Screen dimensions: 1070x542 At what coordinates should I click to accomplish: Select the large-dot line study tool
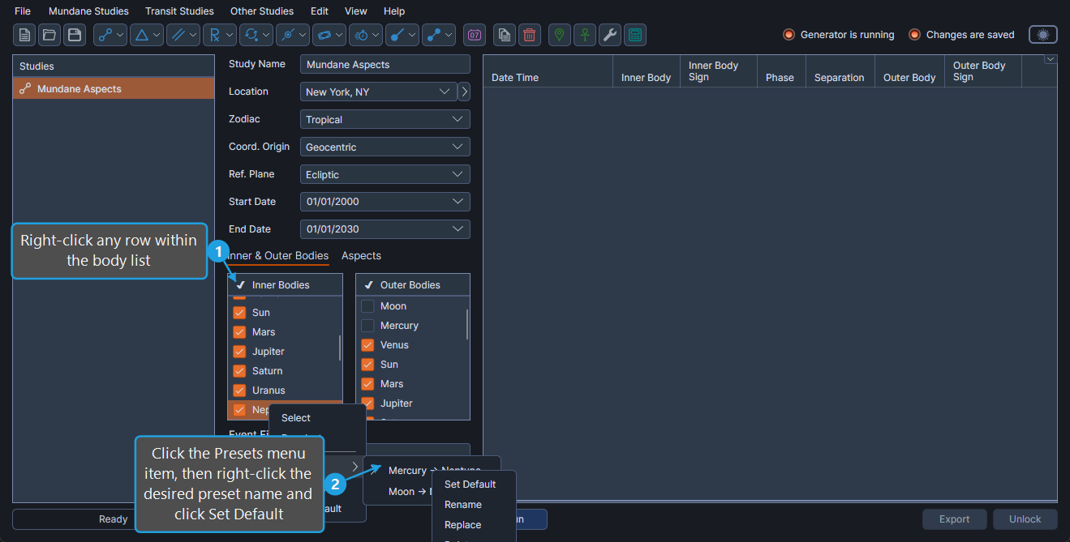pos(402,35)
